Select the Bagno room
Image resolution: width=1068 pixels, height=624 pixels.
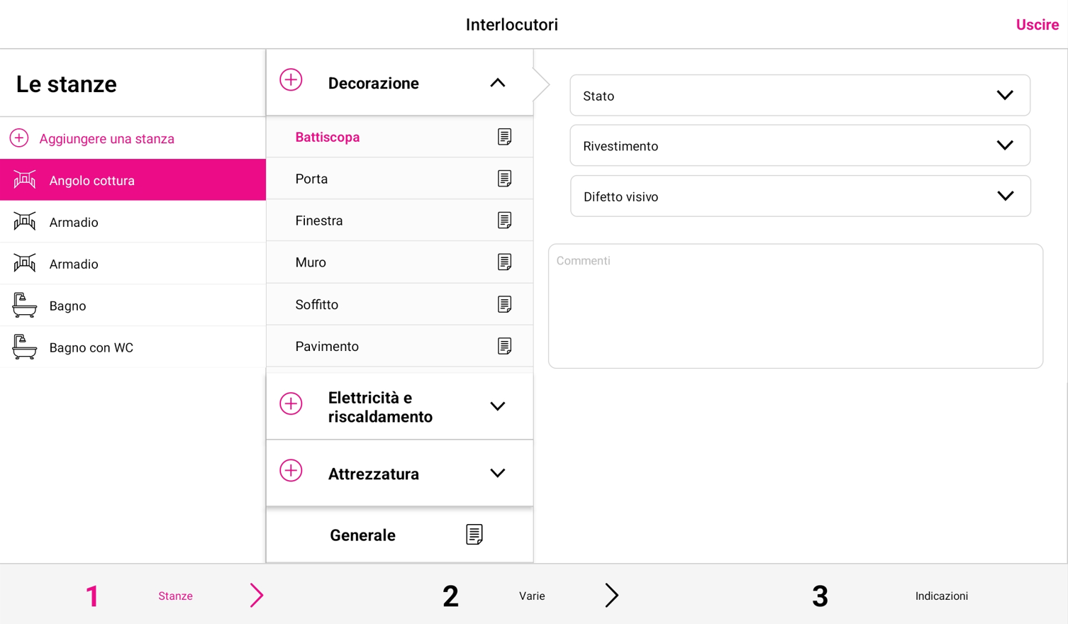(133, 306)
